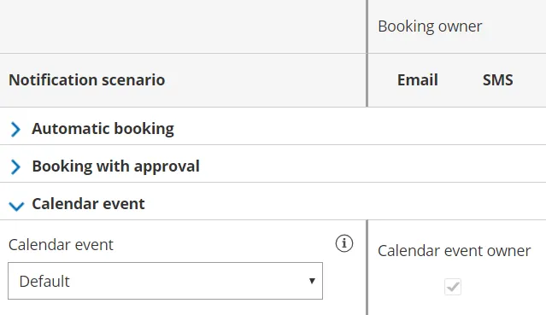Click the bold Calendar event section heading

[x=89, y=204]
